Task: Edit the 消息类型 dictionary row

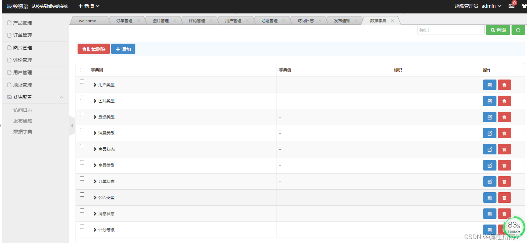Action: pos(489,133)
